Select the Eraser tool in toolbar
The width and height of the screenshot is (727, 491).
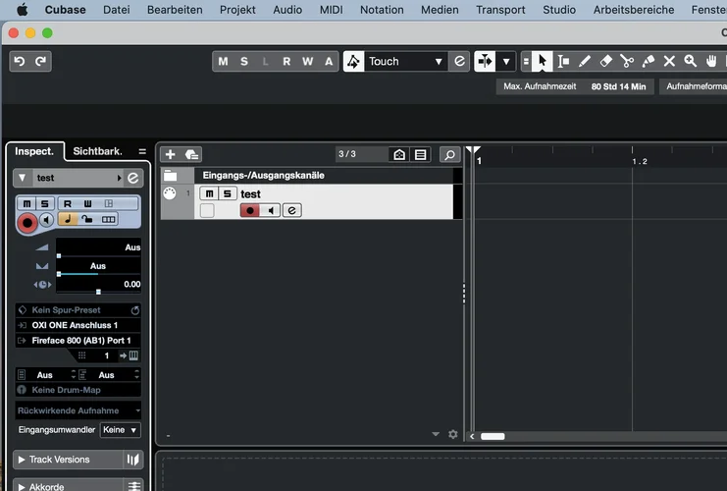[605, 61]
